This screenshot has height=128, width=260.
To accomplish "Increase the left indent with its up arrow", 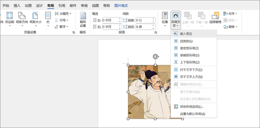I will pos(120,19).
